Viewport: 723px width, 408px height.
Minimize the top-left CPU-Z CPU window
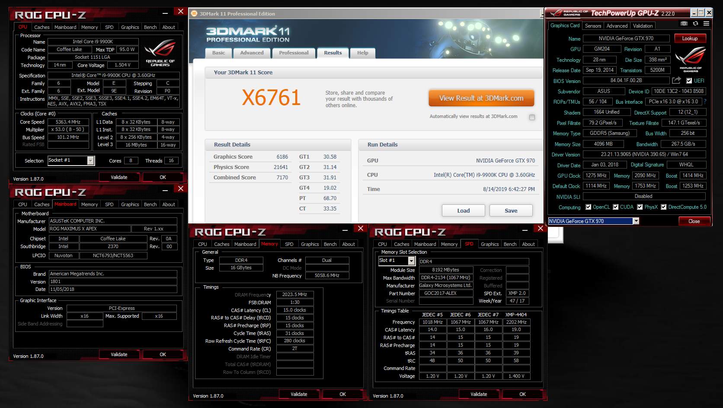[x=165, y=13]
